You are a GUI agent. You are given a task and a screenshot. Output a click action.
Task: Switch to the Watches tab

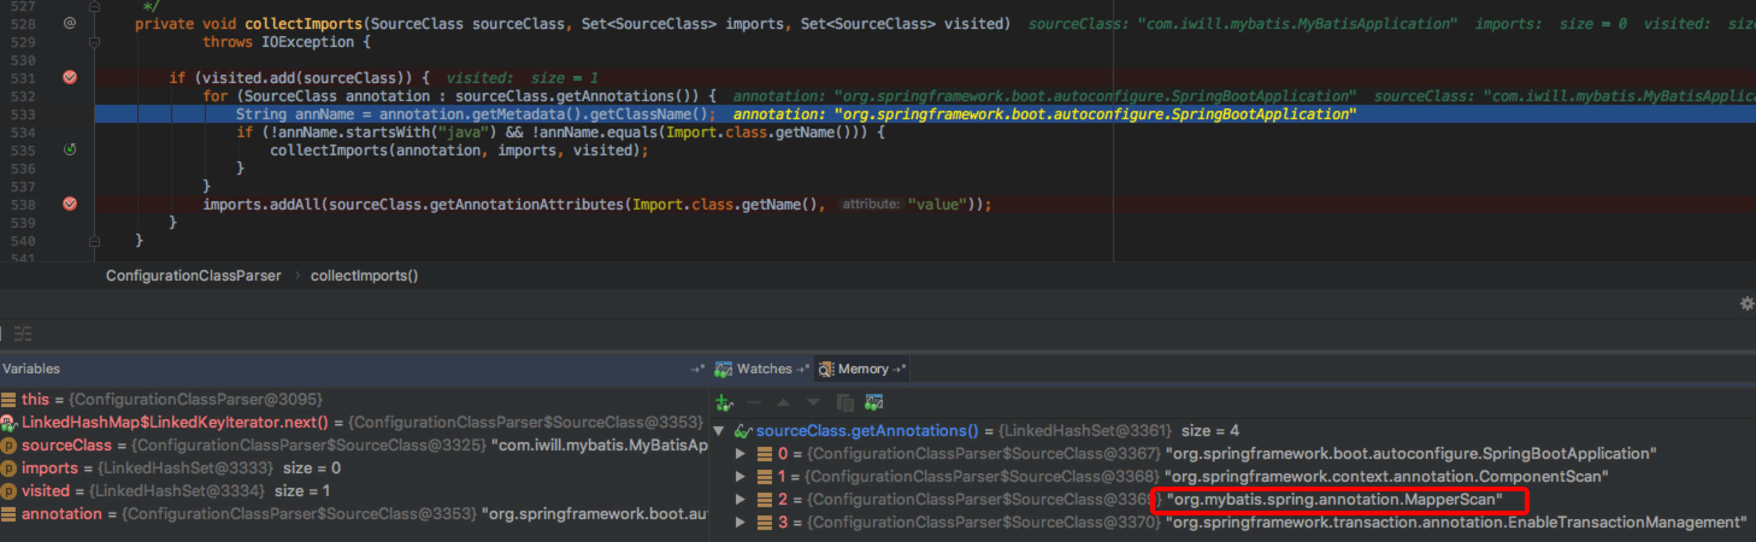764,369
